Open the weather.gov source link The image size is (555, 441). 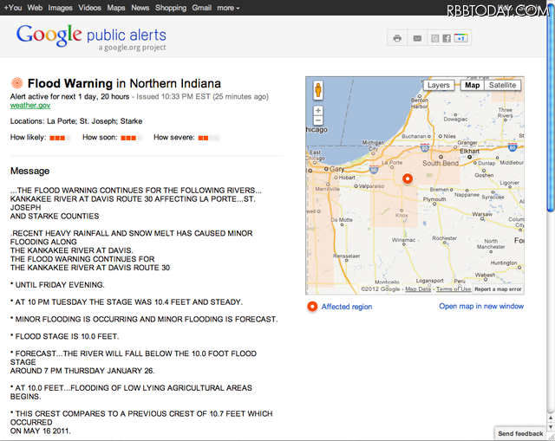30,106
